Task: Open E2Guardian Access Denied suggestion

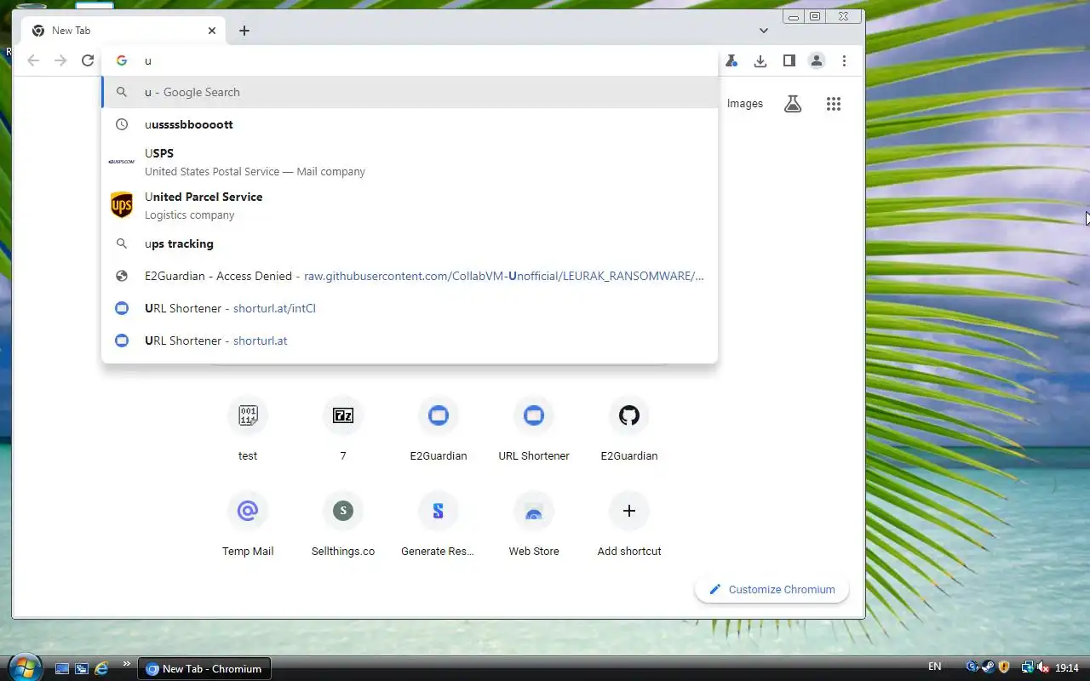Action: tap(410, 276)
